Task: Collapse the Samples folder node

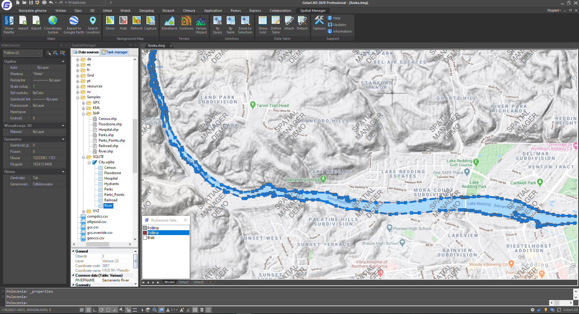Action: (78, 97)
